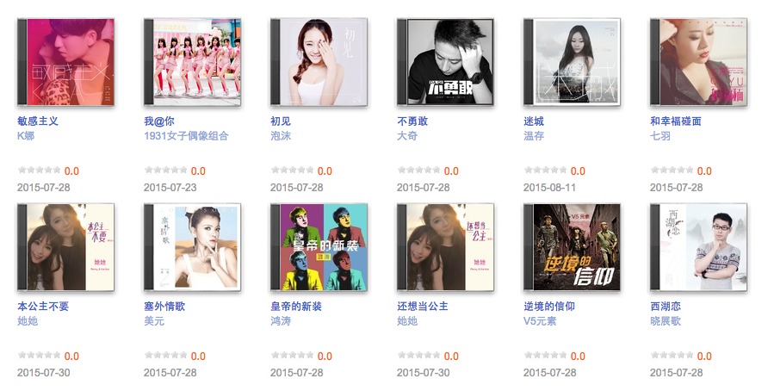Viewport: 774px width, 391px height.
Task: Open the 还想当公主 album title link
Action: point(423,306)
